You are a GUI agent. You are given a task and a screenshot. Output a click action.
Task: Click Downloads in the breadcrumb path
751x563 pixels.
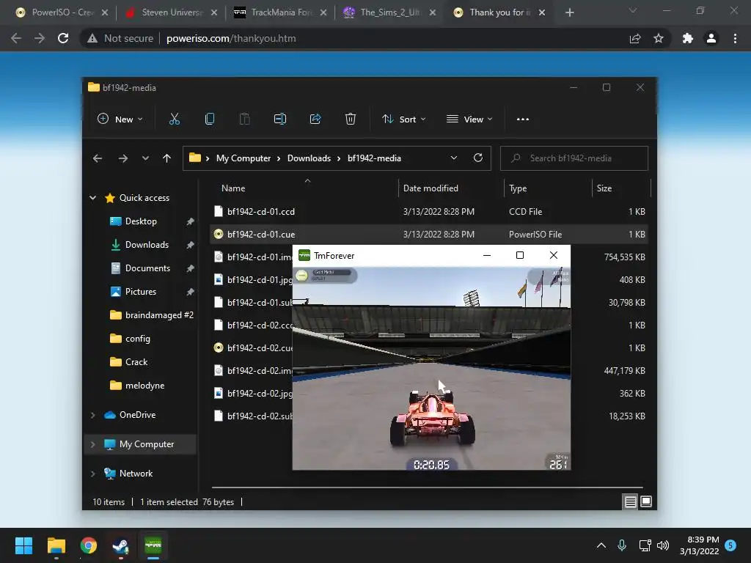tap(309, 158)
